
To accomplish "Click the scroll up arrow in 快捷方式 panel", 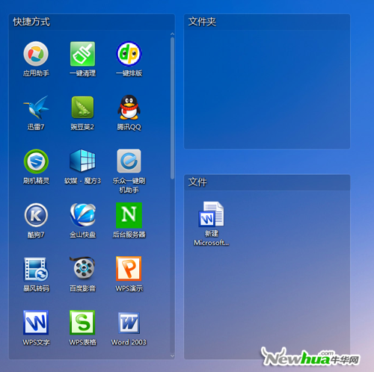I will point(172,34).
